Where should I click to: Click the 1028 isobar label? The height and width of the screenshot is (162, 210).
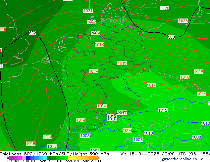click(x=165, y=8)
